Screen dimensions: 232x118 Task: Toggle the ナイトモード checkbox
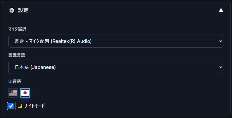pyautogui.click(x=11, y=106)
